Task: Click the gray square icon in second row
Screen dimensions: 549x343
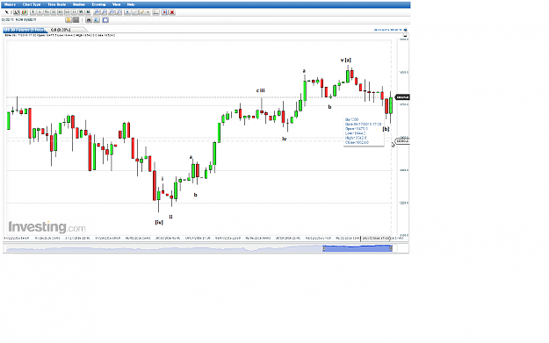Action: pyautogui.click(x=76, y=20)
